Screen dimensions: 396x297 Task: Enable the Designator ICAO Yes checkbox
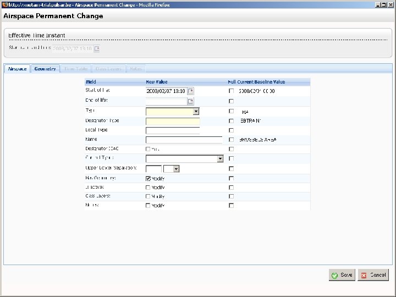148,149
